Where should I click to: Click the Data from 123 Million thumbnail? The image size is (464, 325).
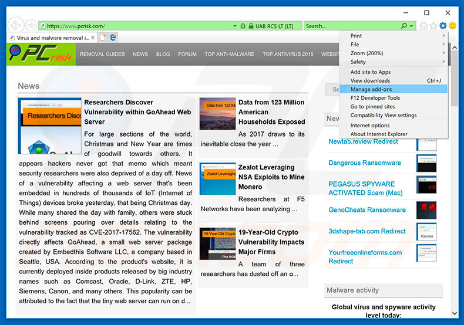pos(217,114)
